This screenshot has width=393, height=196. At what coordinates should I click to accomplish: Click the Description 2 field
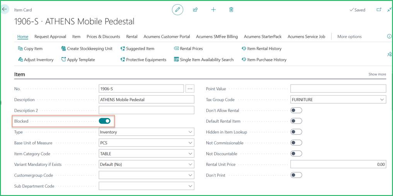click(x=146, y=110)
